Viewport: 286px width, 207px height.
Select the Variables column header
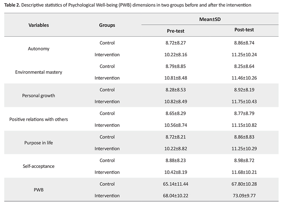pyautogui.click(x=39, y=25)
